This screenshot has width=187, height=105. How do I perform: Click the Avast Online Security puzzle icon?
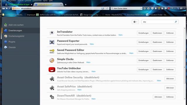click(52, 79)
